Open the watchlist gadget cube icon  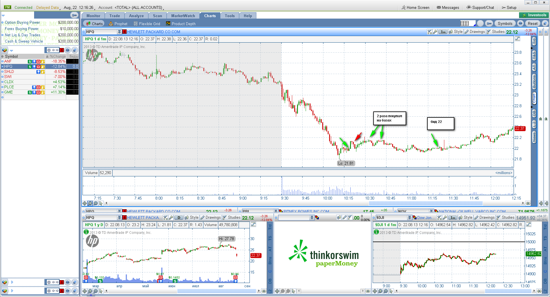point(5,50)
